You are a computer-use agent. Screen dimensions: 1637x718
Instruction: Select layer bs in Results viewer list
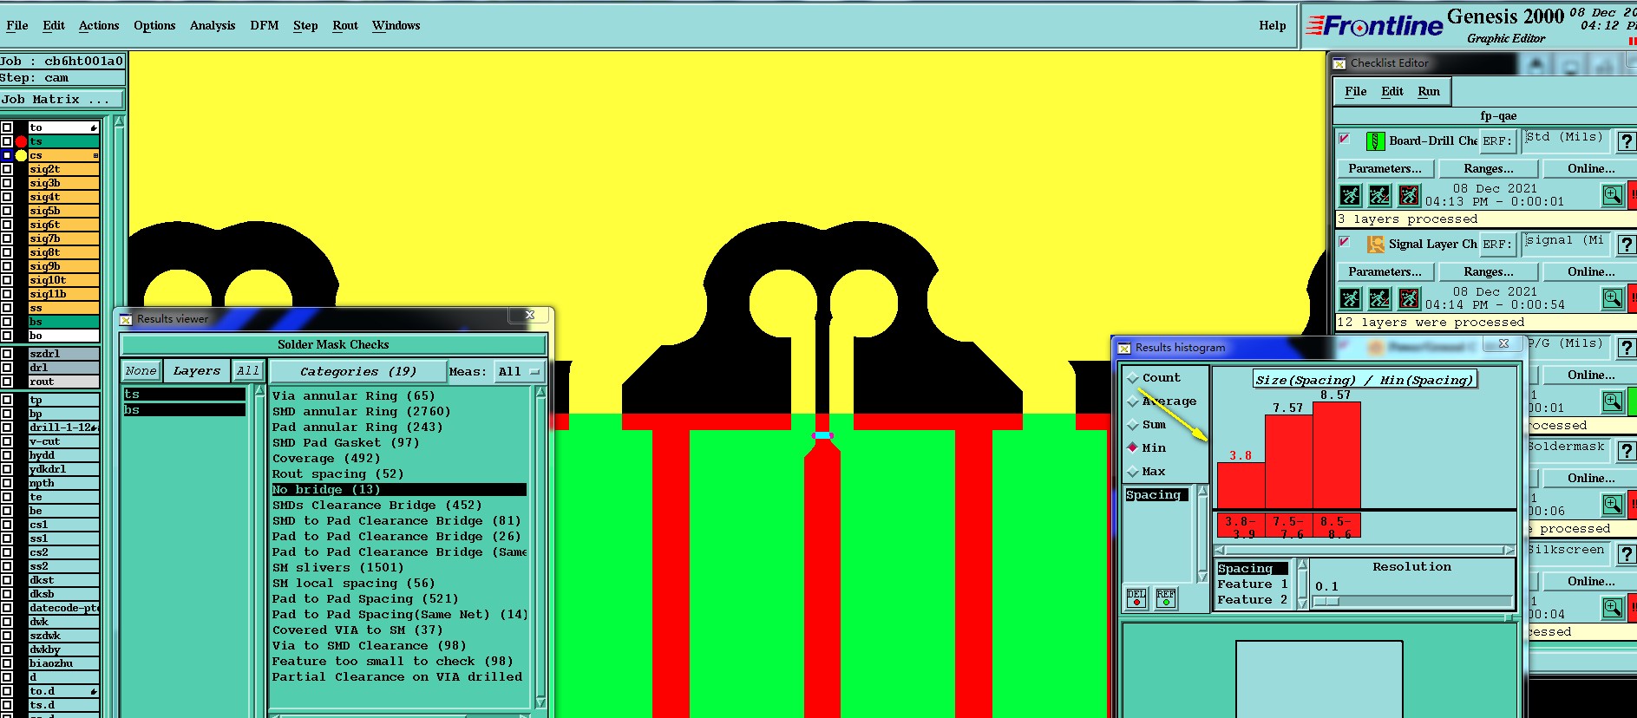[184, 410]
